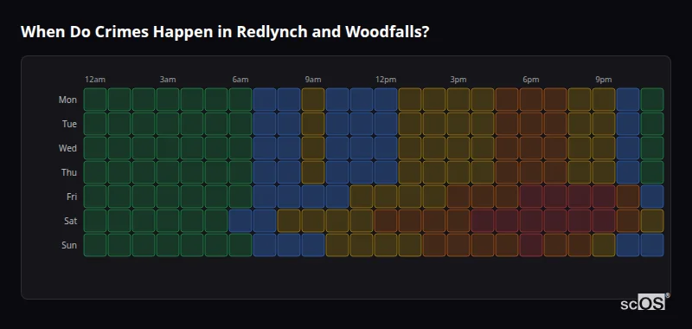Screen dimensions: 692x329
Task: Click the Monday 1pm yellow cell
Action: 409,100
